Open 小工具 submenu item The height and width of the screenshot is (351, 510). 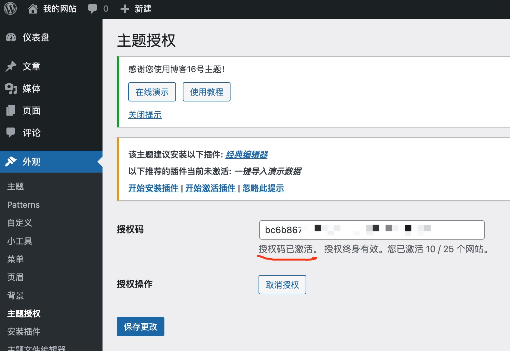(x=20, y=241)
